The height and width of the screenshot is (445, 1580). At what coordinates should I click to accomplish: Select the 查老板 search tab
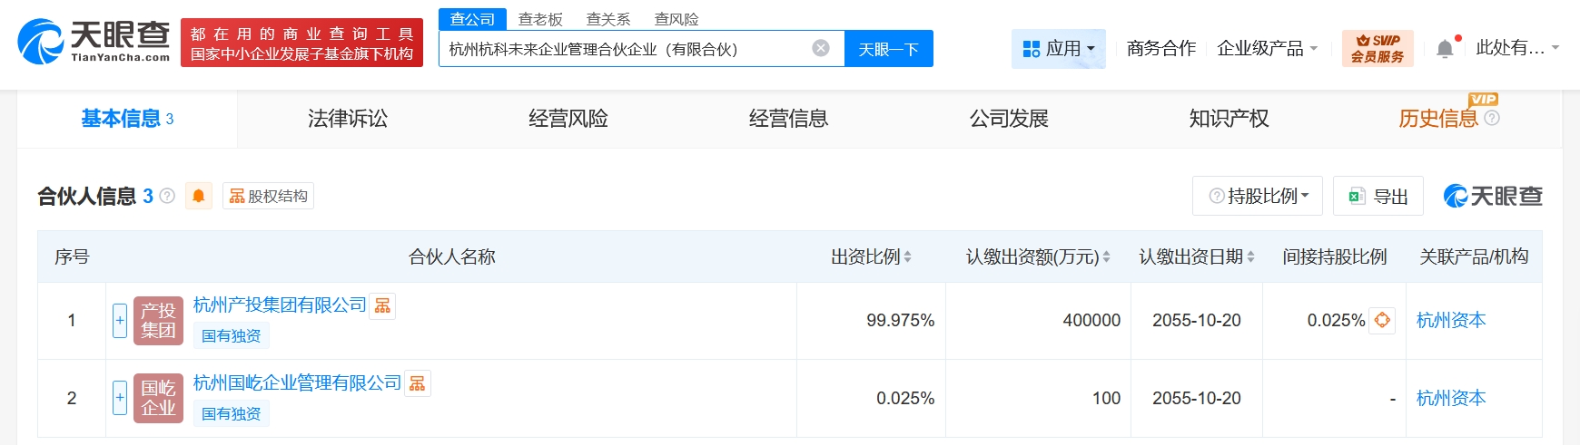540,19
